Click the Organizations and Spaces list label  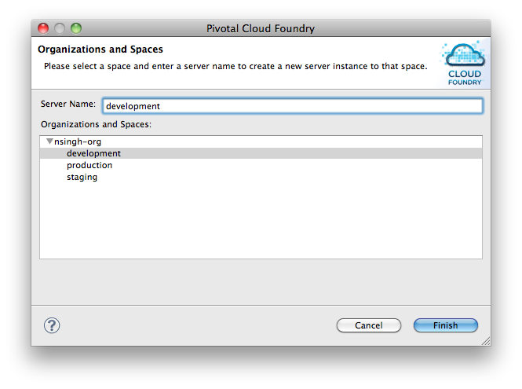click(96, 124)
